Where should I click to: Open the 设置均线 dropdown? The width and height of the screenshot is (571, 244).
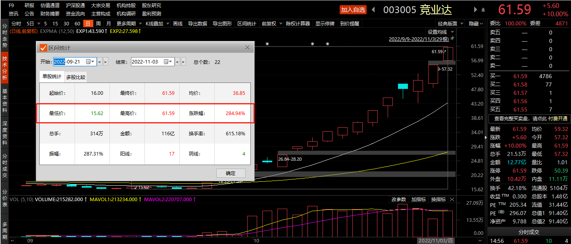pyautogui.click(x=440, y=32)
